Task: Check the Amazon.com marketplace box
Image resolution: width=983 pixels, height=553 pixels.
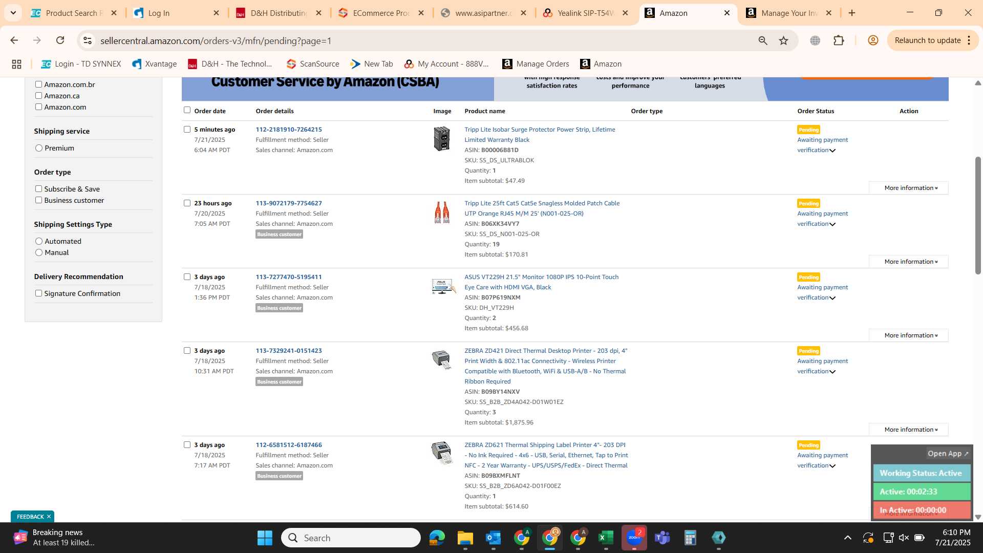Action: [x=38, y=107]
